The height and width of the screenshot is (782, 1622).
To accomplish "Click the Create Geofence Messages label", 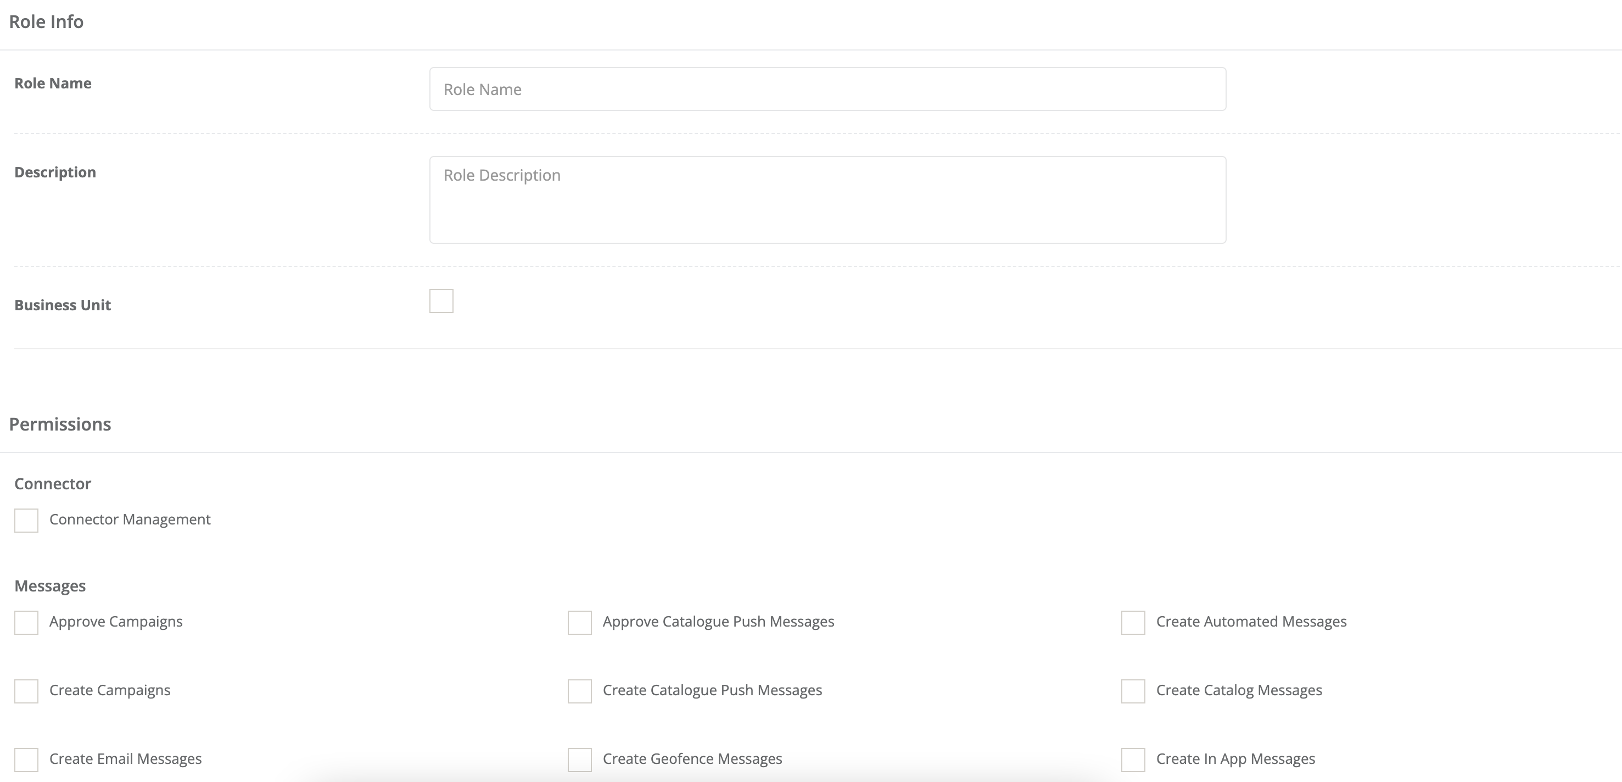I will 692,759.
